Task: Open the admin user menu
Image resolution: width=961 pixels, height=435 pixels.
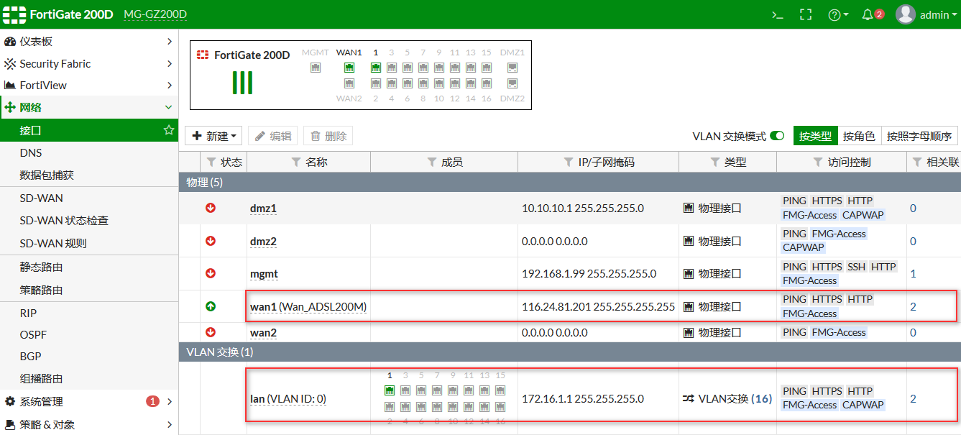Action: [x=926, y=14]
